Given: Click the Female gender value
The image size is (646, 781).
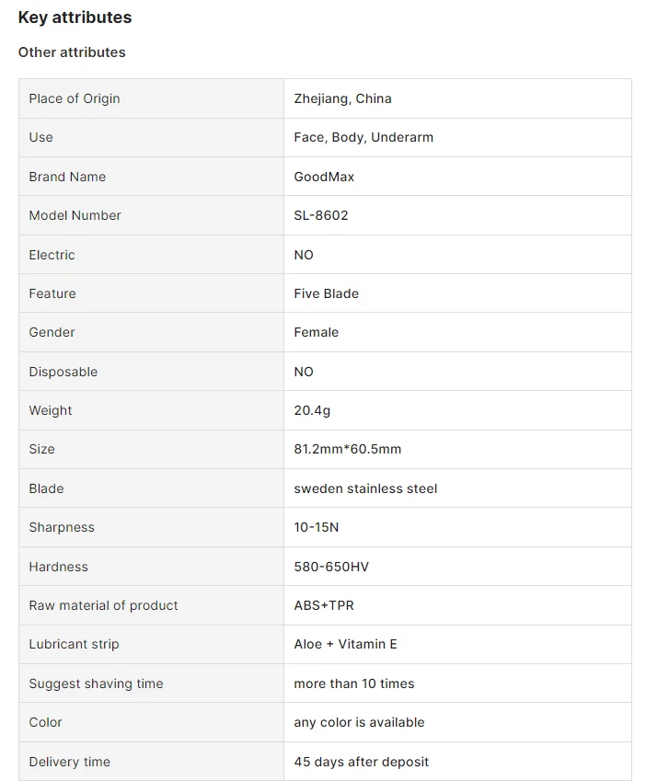Looking at the screenshot, I should 317,333.
